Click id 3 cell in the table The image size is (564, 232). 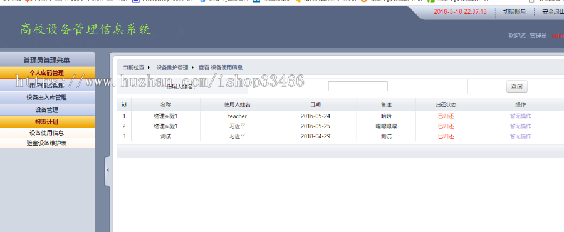click(x=124, y=136)
